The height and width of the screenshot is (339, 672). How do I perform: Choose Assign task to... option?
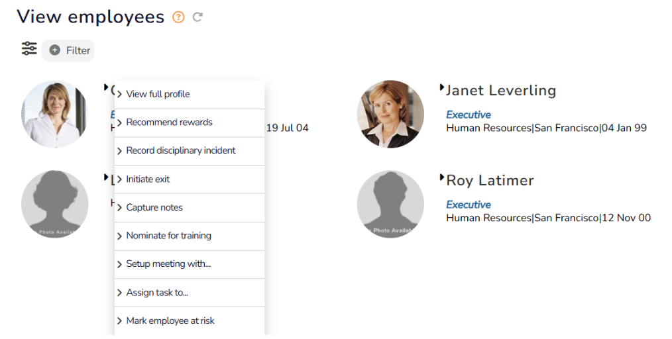click(157, 293)
